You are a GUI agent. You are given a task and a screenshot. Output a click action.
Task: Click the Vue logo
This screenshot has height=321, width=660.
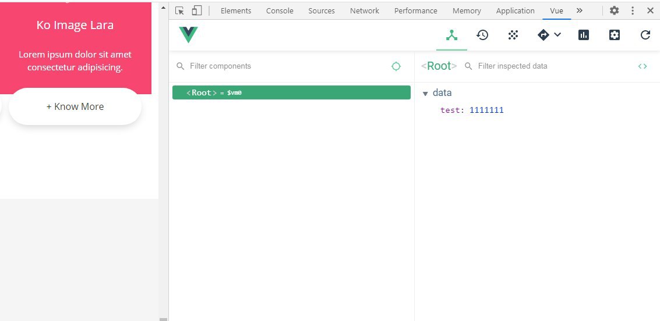point(188,34)
